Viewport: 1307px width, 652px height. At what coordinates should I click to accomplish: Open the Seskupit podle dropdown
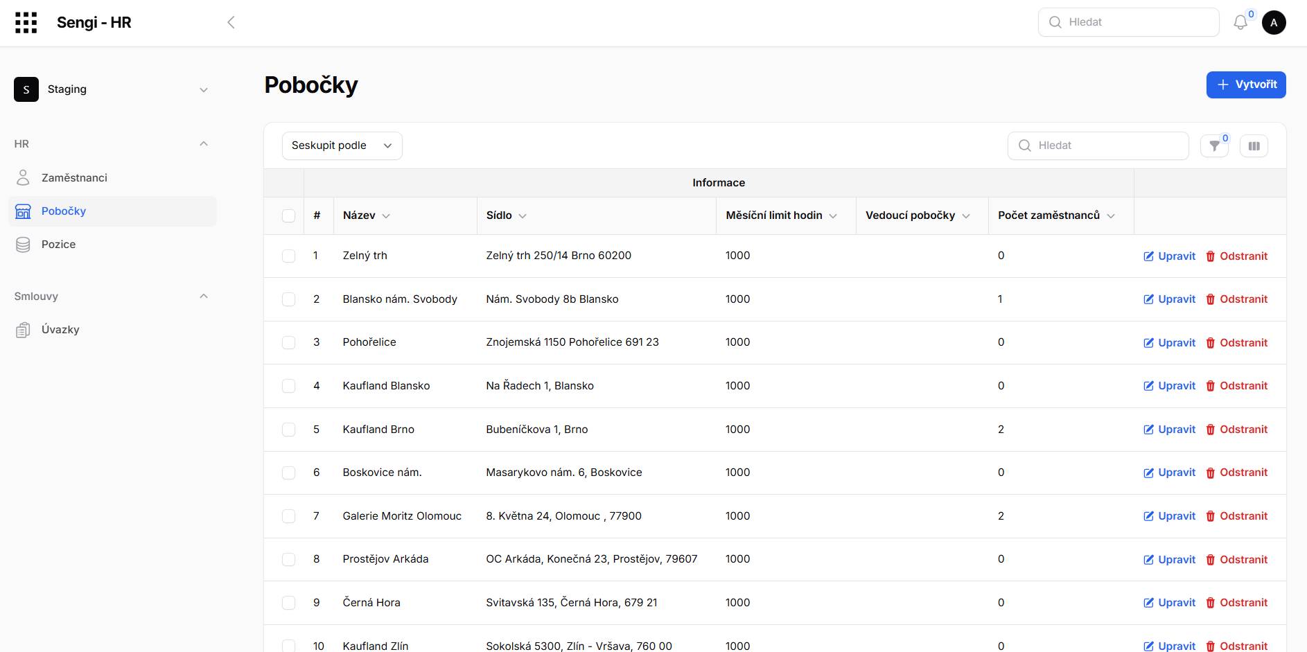pos(342,146)
